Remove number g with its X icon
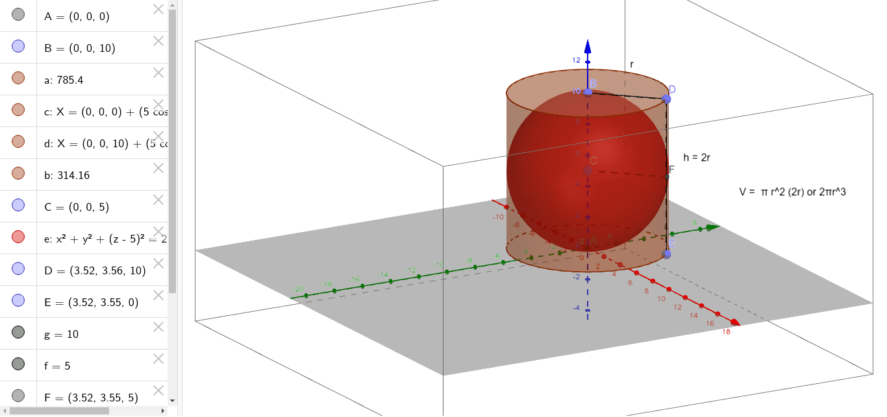This screenshot has height=417, width=887. pos(158,327)
